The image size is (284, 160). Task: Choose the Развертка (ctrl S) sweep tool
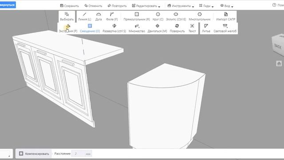pos(114,28)
